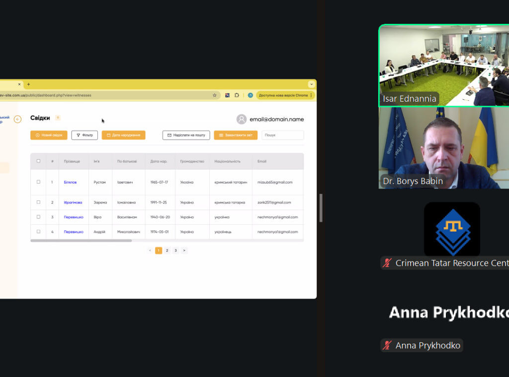Expand the Chrome tab search dropdown

(312, 84)
